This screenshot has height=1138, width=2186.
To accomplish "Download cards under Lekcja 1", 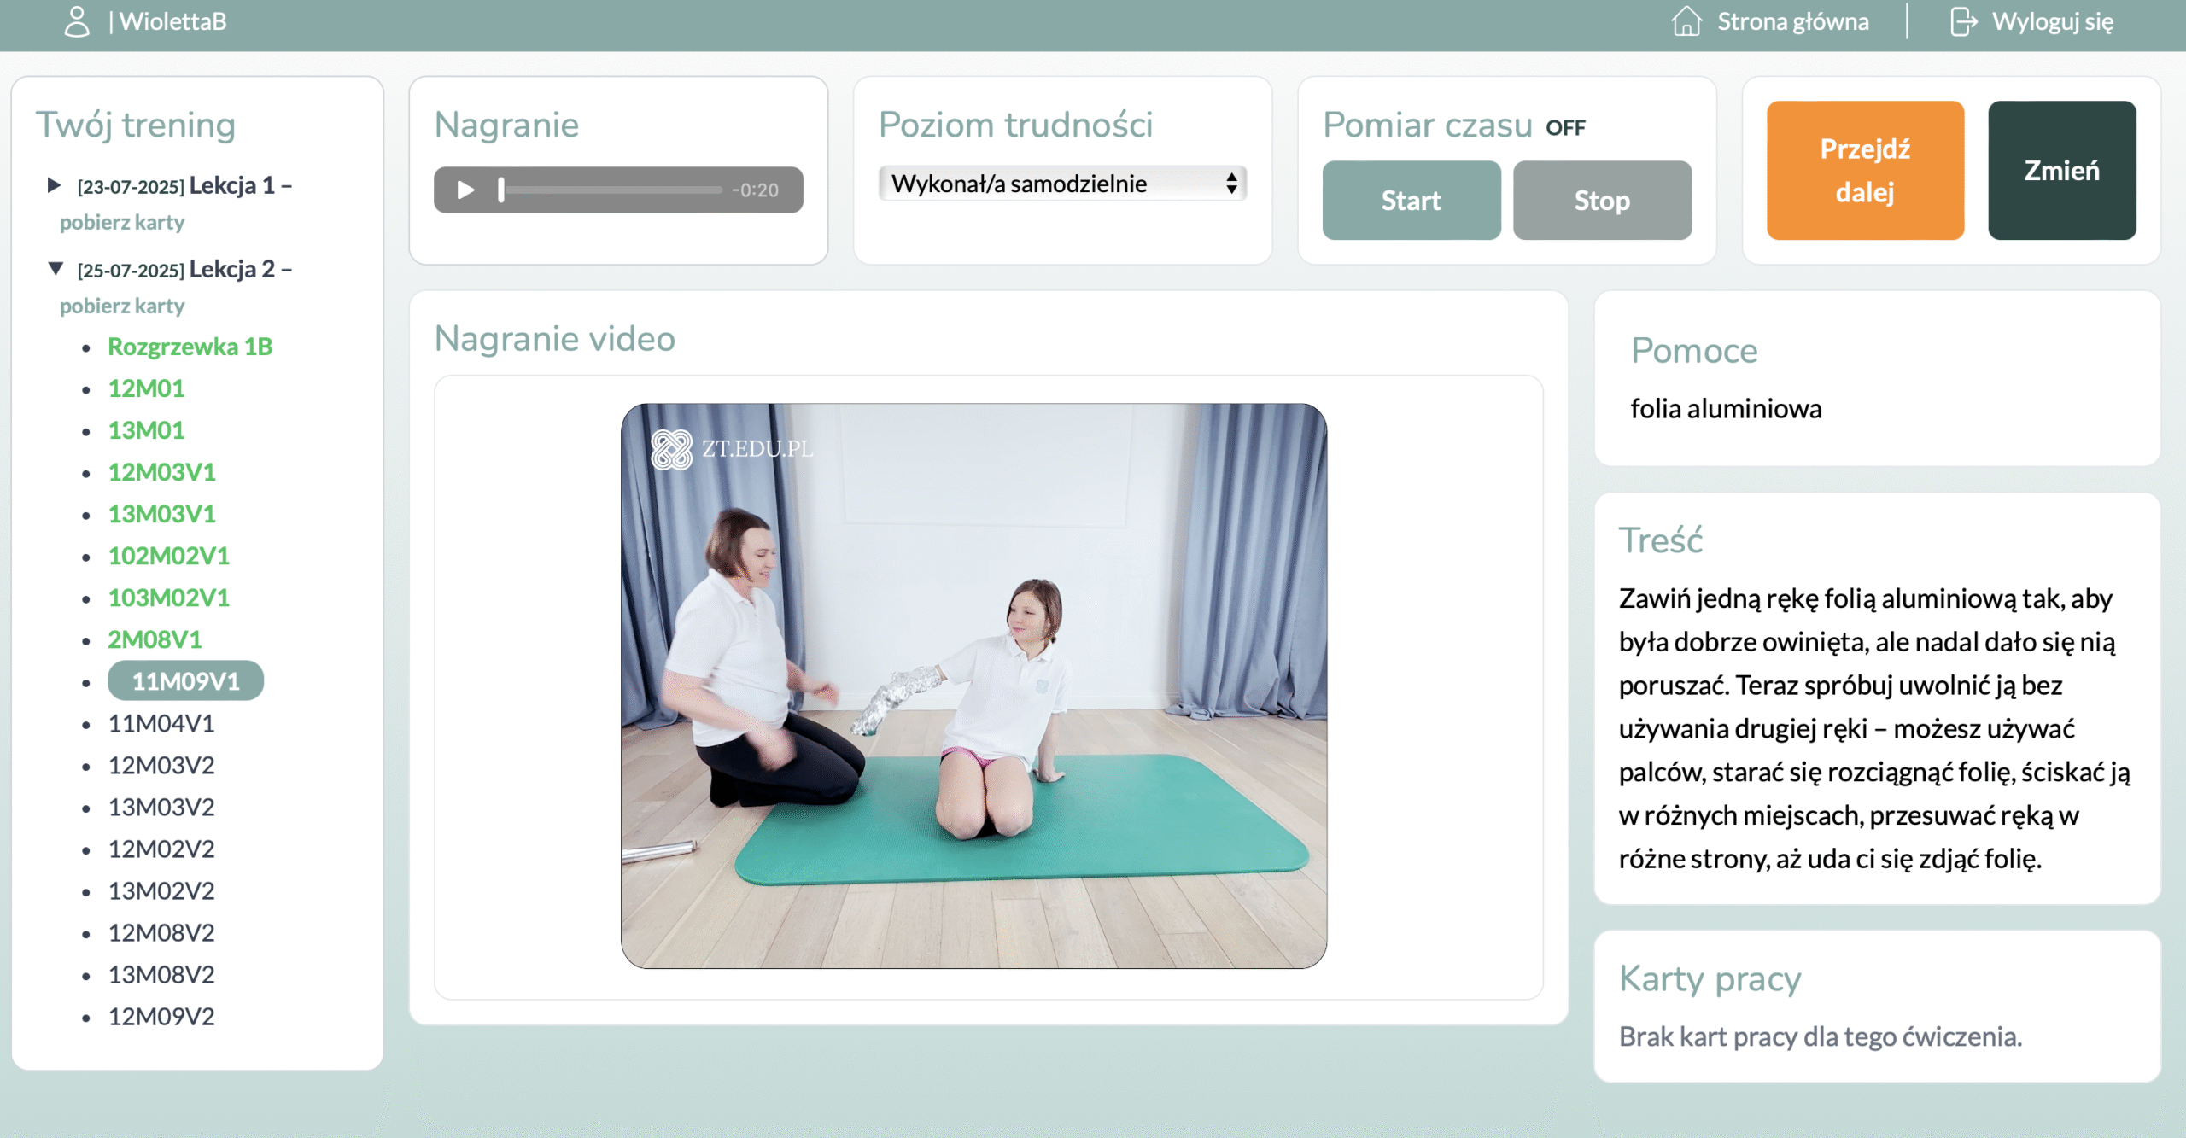I will coord(122,222).
